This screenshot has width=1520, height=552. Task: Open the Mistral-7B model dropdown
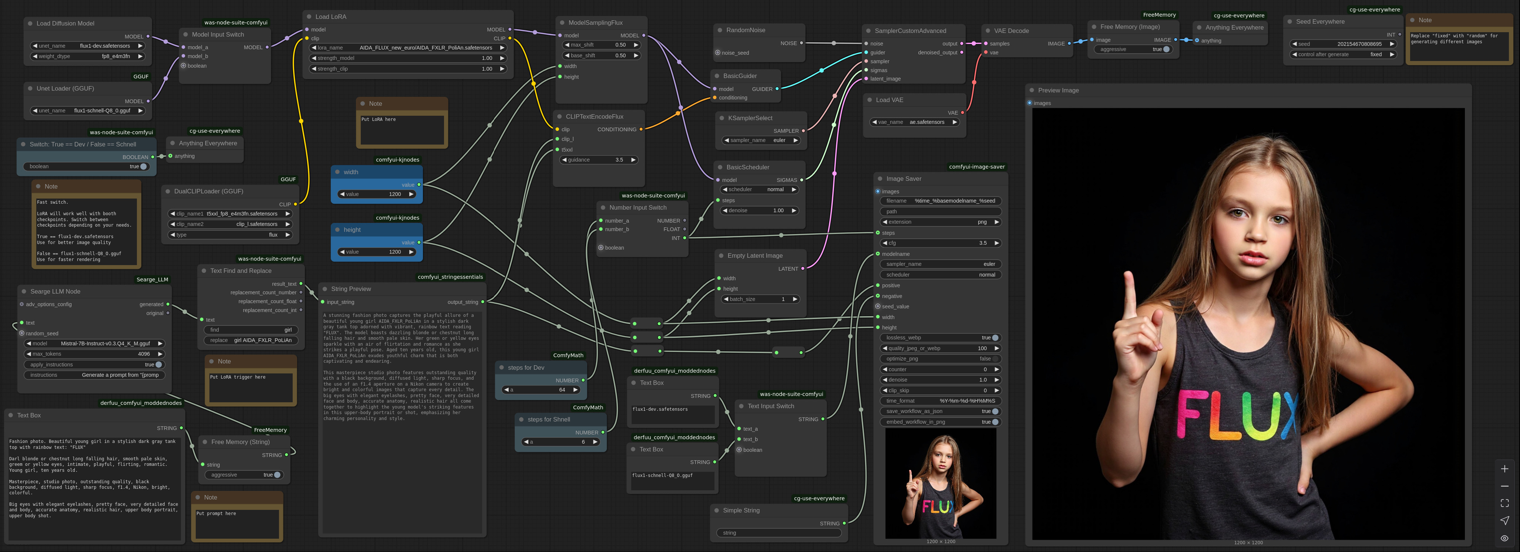click(x=94, y=343)
